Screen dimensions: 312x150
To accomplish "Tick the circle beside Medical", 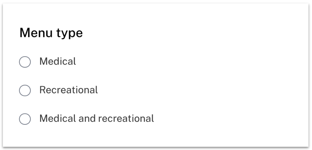I will [25, 62].
